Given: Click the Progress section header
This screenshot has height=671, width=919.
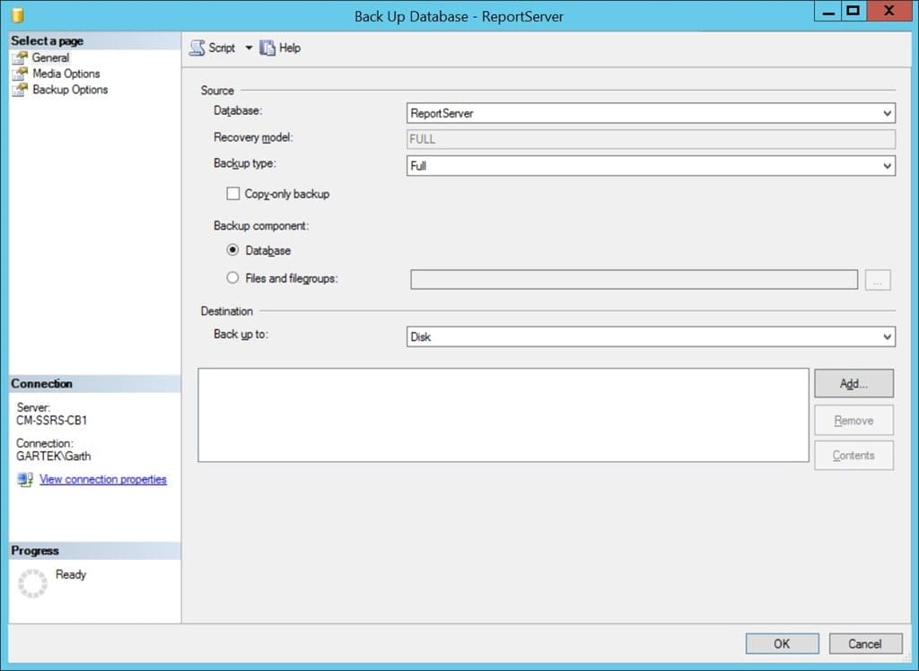Looking at the screenshot, I should tap(94, 551).
